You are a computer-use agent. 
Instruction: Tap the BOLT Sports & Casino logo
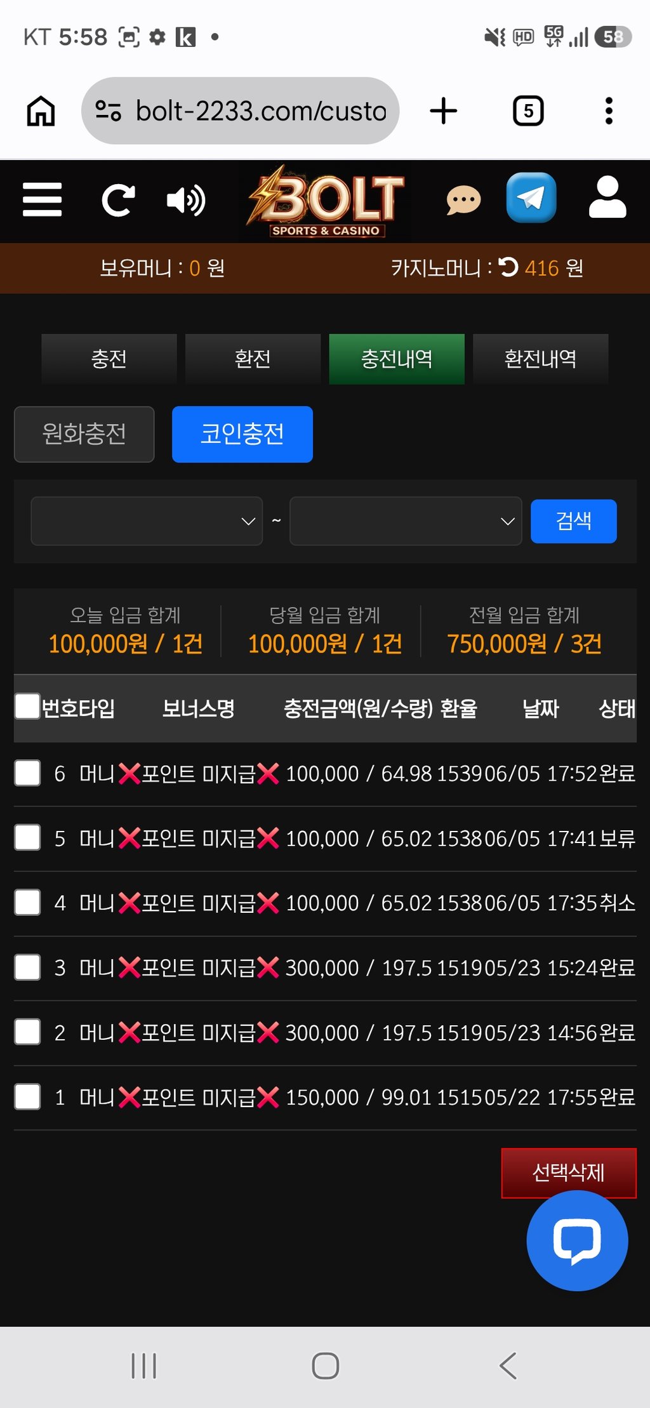coord(325,201)
